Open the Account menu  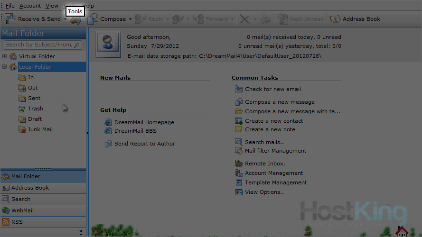coord(30,6)
